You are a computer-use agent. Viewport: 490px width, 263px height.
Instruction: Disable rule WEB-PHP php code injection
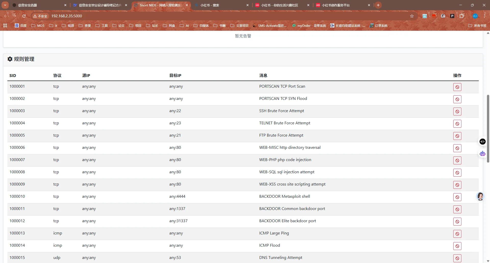tap(457, 161)
